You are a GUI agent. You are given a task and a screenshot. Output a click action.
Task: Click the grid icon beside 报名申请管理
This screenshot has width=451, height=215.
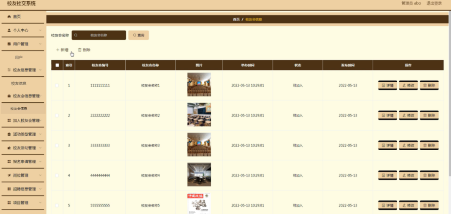coord(9,162)
